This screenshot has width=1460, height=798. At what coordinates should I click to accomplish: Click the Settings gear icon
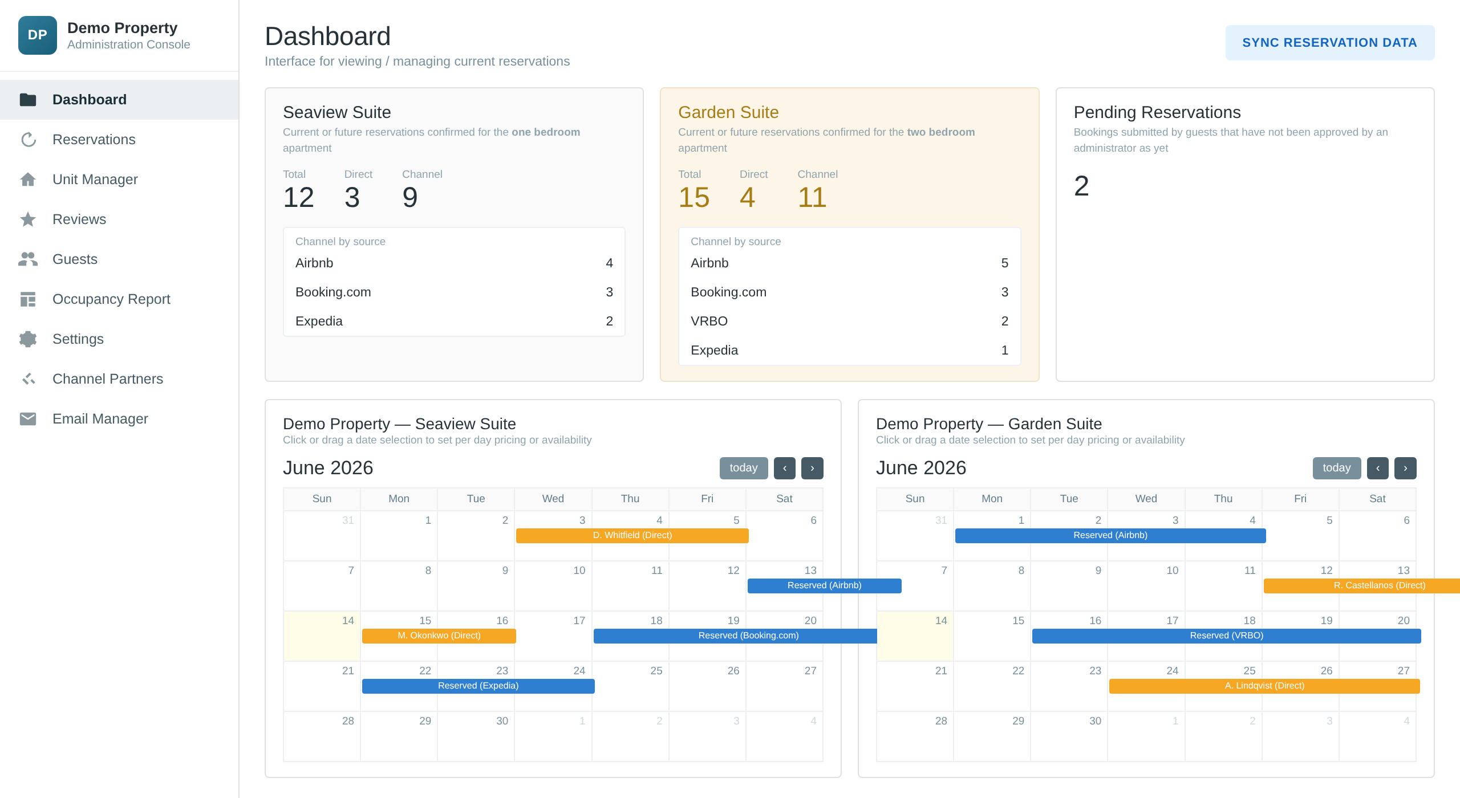pyautogui.click(x=28, y=339)
